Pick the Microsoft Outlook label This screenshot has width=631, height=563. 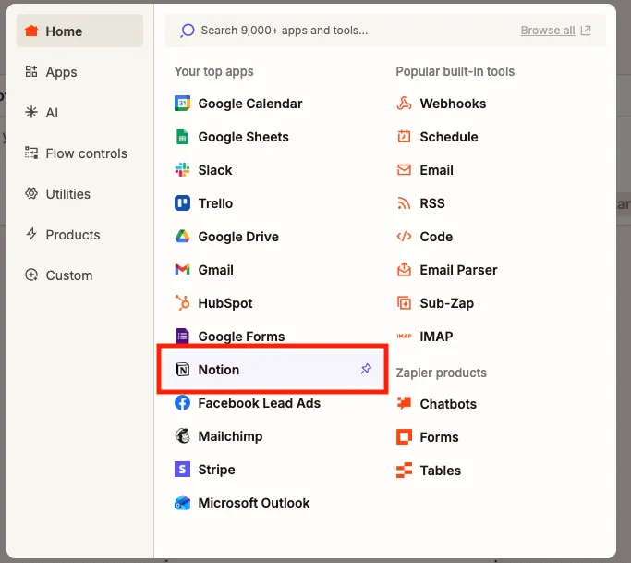[x=254, y=503]
